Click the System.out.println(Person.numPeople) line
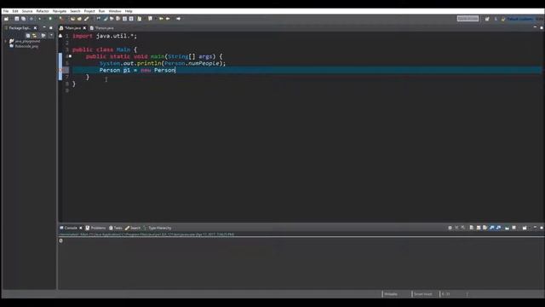 click(x=163, y=63)
